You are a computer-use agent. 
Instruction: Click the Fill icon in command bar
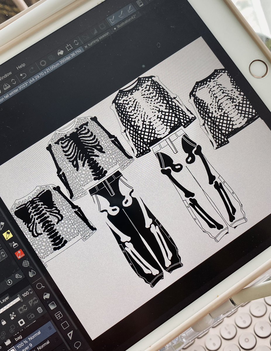click(60, 53)
